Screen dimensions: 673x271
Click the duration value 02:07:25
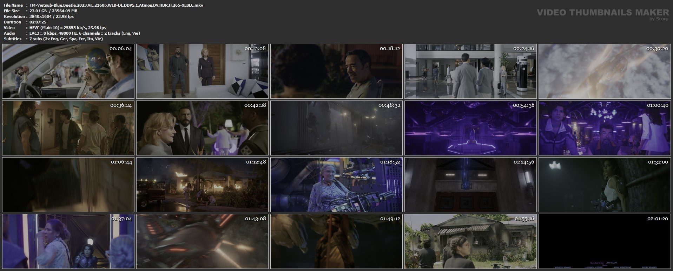(x=38, y=22)
